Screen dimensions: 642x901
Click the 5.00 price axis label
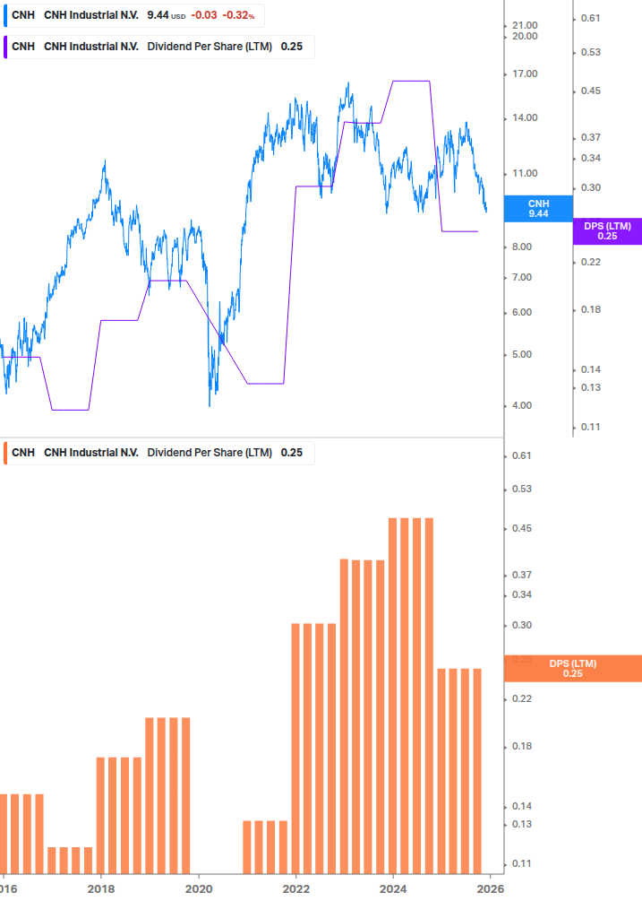pyautogui.click(x=522, y=354)
